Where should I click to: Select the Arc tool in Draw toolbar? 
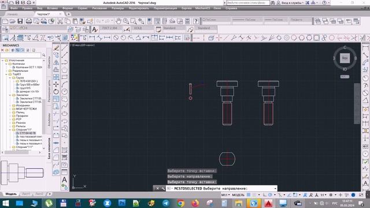pyautogui.click(x=65, y=84)
